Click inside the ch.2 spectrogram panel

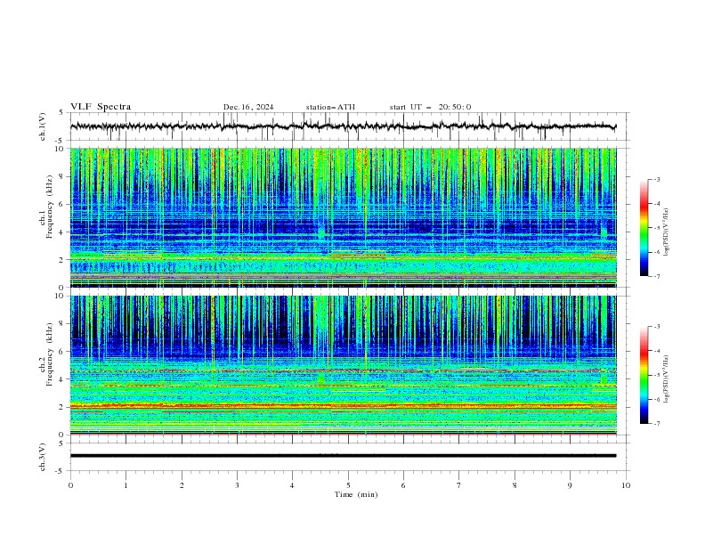pyautogui.click(x=343, y=365)
